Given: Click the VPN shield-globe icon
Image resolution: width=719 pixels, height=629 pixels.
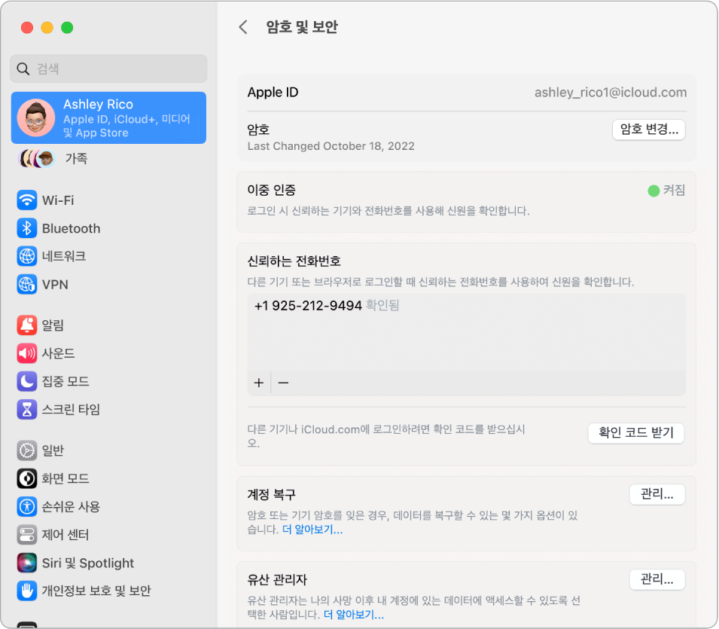Looking at the screenshot, I should click(x=27, y=284).
